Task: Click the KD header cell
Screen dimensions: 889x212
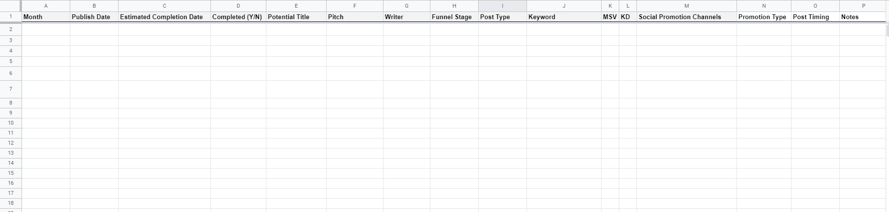Action: [x=627, y=17]
